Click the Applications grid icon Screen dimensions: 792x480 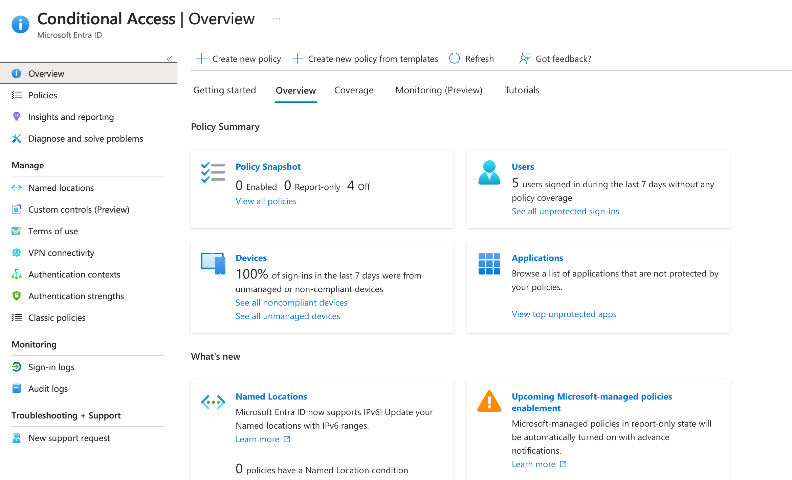point(489,264)
